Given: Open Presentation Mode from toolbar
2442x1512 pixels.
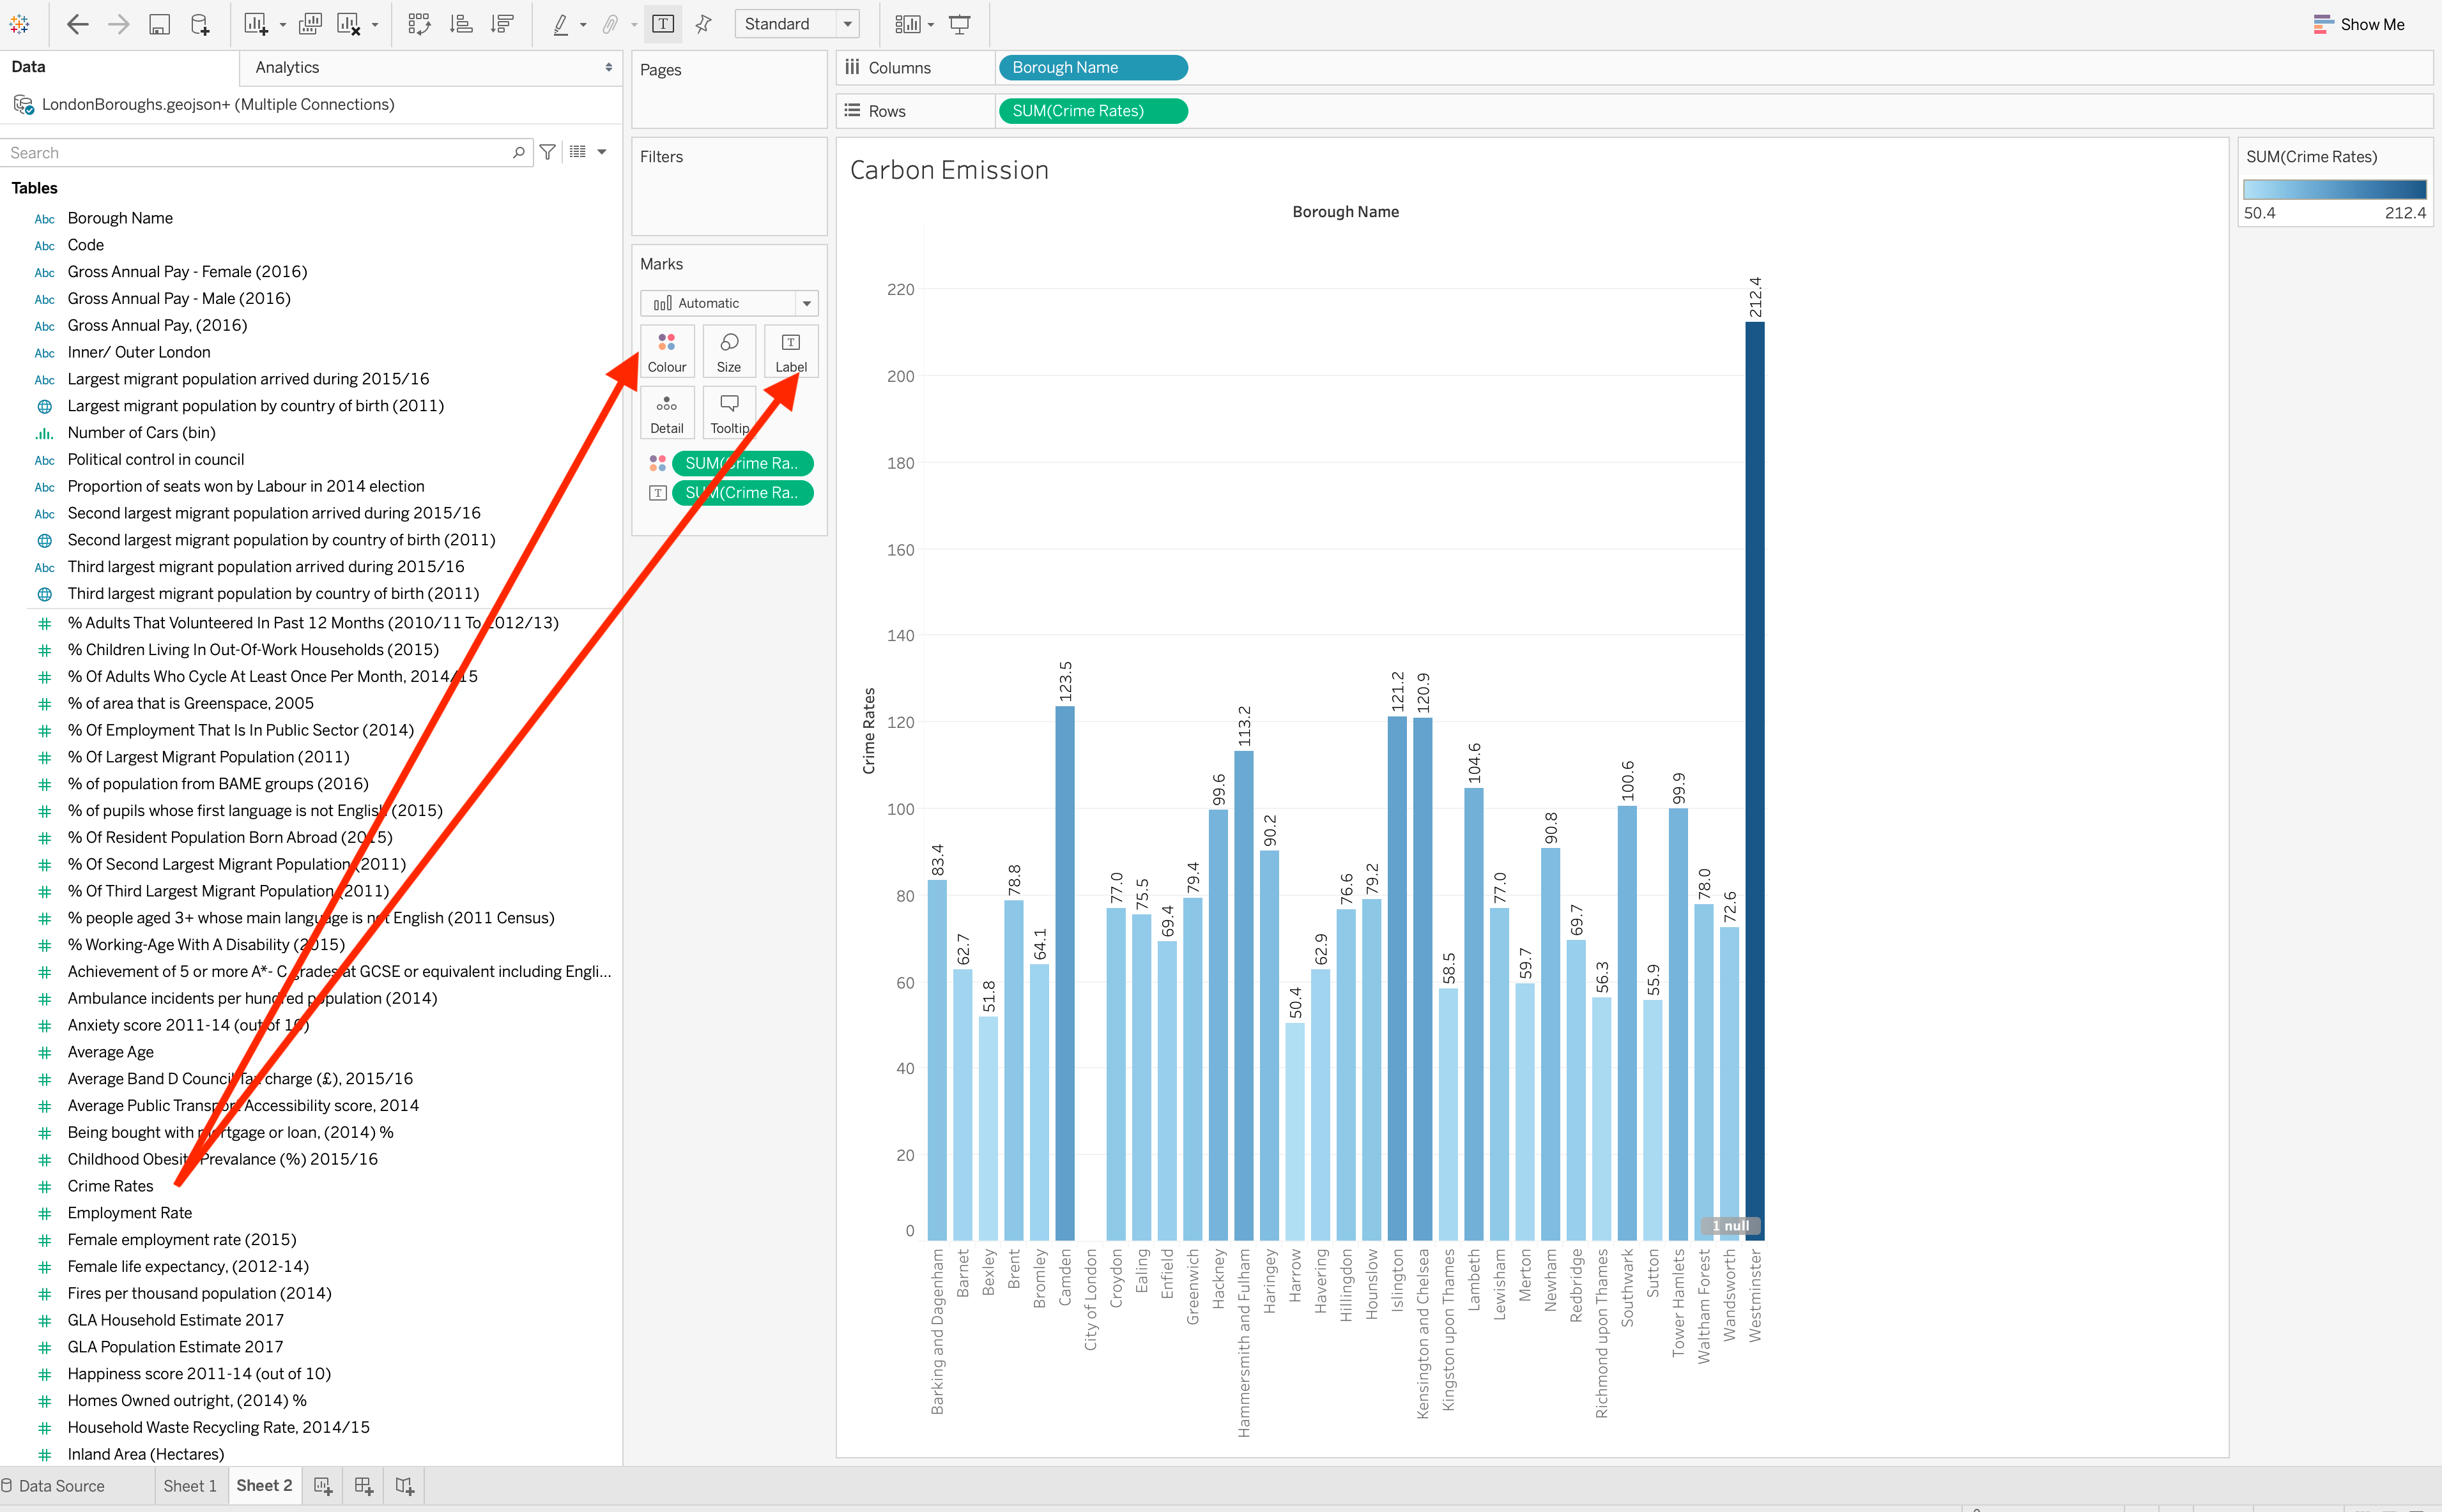Looking at the screenshot, I should tap(960, 24).
